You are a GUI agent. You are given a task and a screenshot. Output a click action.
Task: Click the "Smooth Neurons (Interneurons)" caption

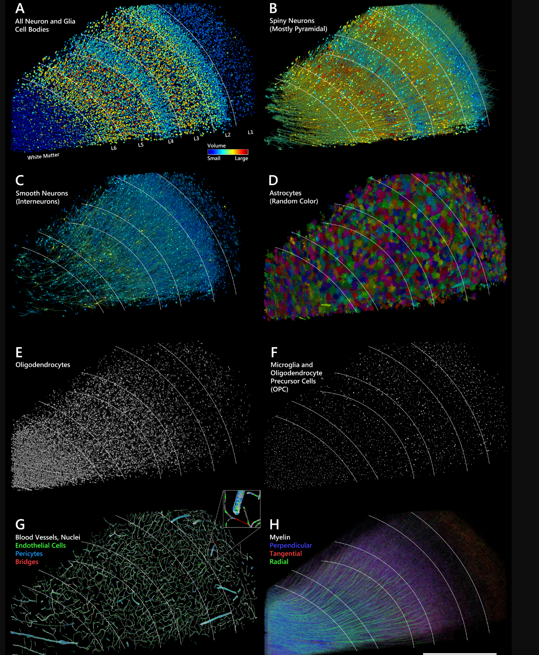(42, 197)
